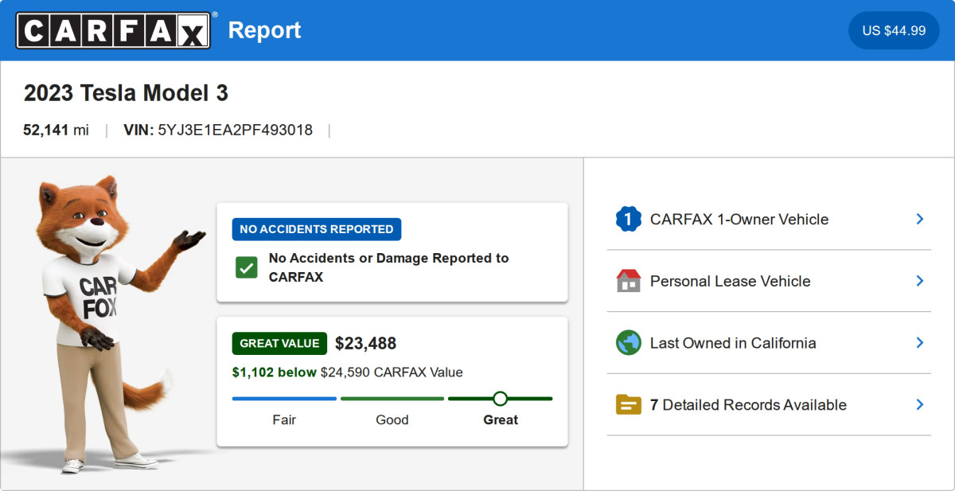Image resolution: width=955 pixels, height=491 pixels.
Task: Click the Good label under value bar
Action: [392, 419]
